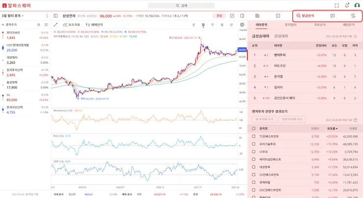The image size is (363, 198).
Task: Click the list edit icon in watchlist
Action: 46,24
